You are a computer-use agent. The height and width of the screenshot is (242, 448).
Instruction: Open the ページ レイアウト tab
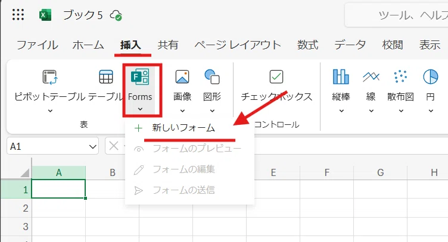click(238, 45)
